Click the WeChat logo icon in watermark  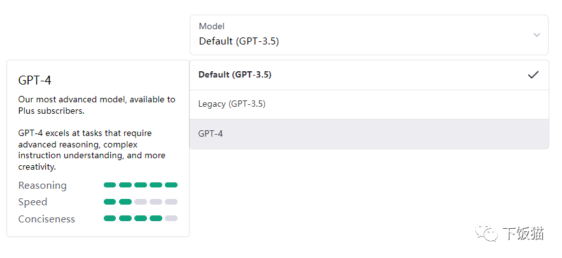click(488, 234)
